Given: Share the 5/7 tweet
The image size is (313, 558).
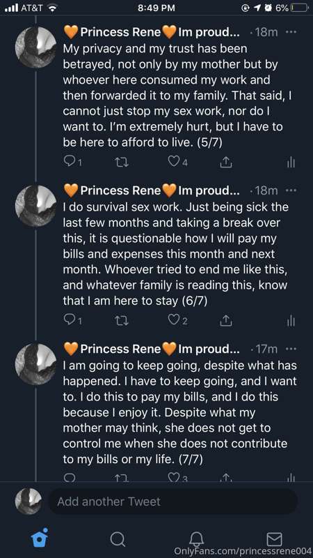Looking at the screenshot, I should point(225,163).
